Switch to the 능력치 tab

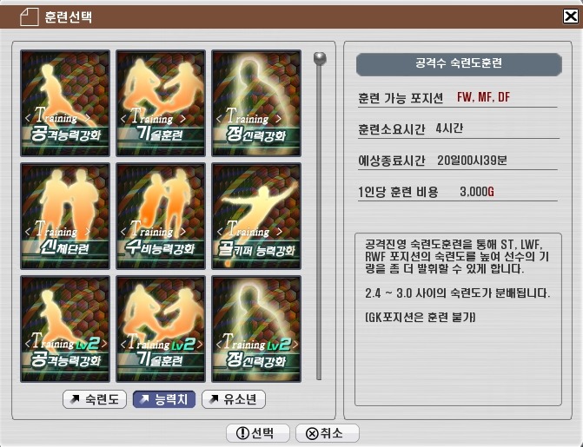[164, 399]
